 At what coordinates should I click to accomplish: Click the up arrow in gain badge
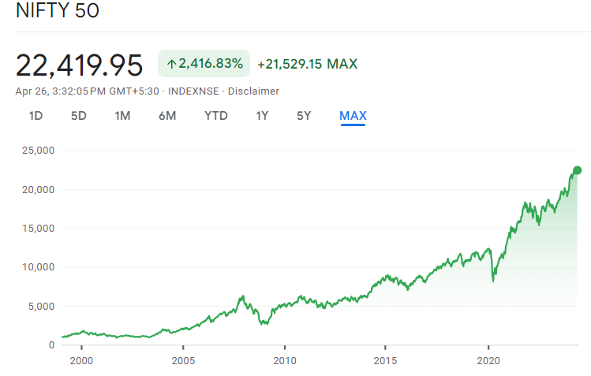(x=171, y=63)
